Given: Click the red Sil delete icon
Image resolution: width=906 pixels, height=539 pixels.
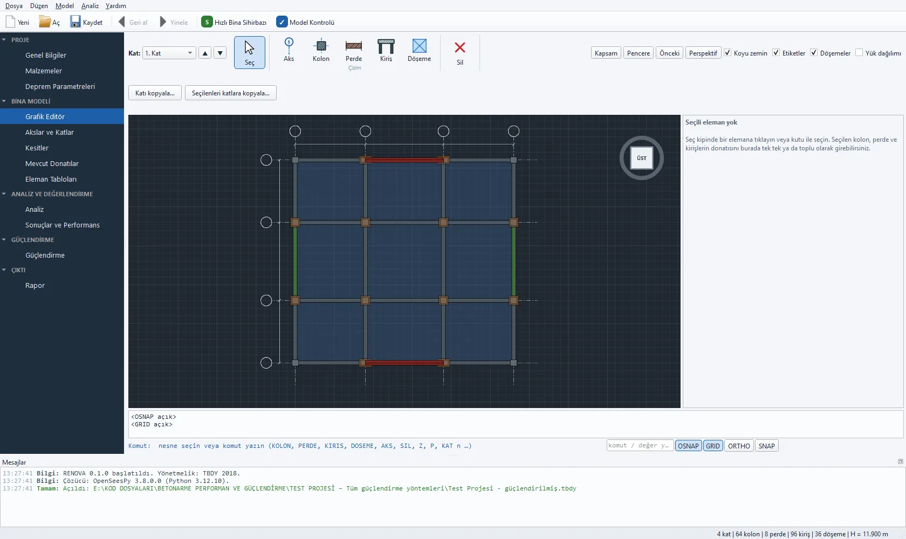Looking at the screenshot, I should click(460, 47).
